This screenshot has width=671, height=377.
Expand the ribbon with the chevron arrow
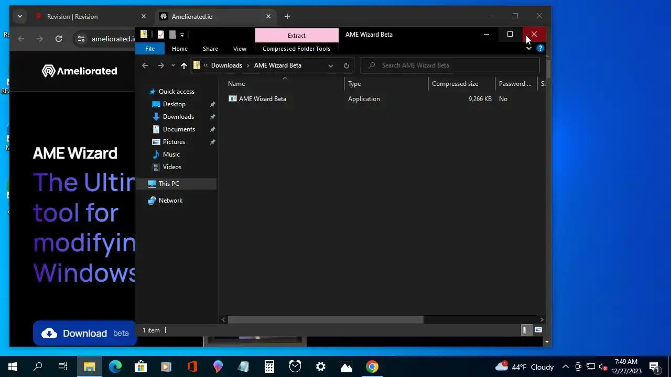[529, 48]
